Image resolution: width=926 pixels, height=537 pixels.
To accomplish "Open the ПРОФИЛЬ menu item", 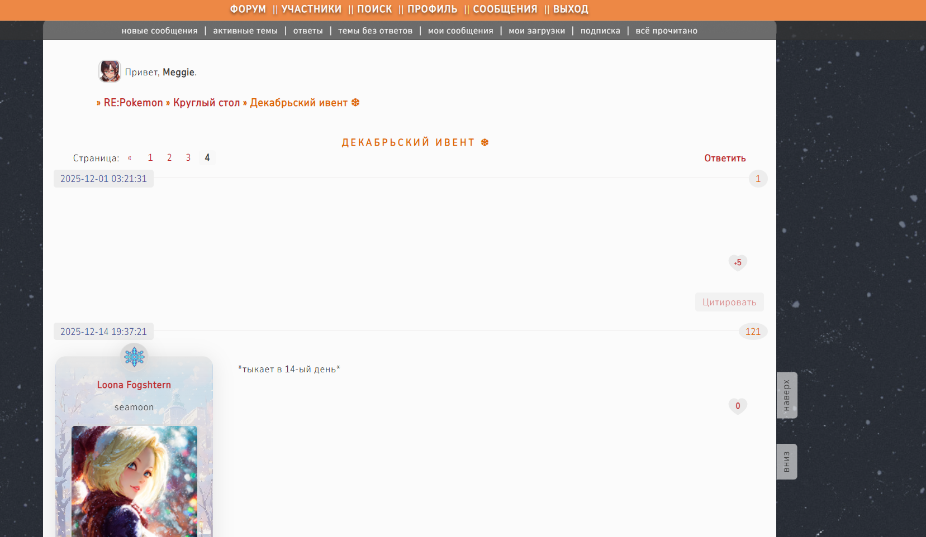I will [x=433, y=9].
